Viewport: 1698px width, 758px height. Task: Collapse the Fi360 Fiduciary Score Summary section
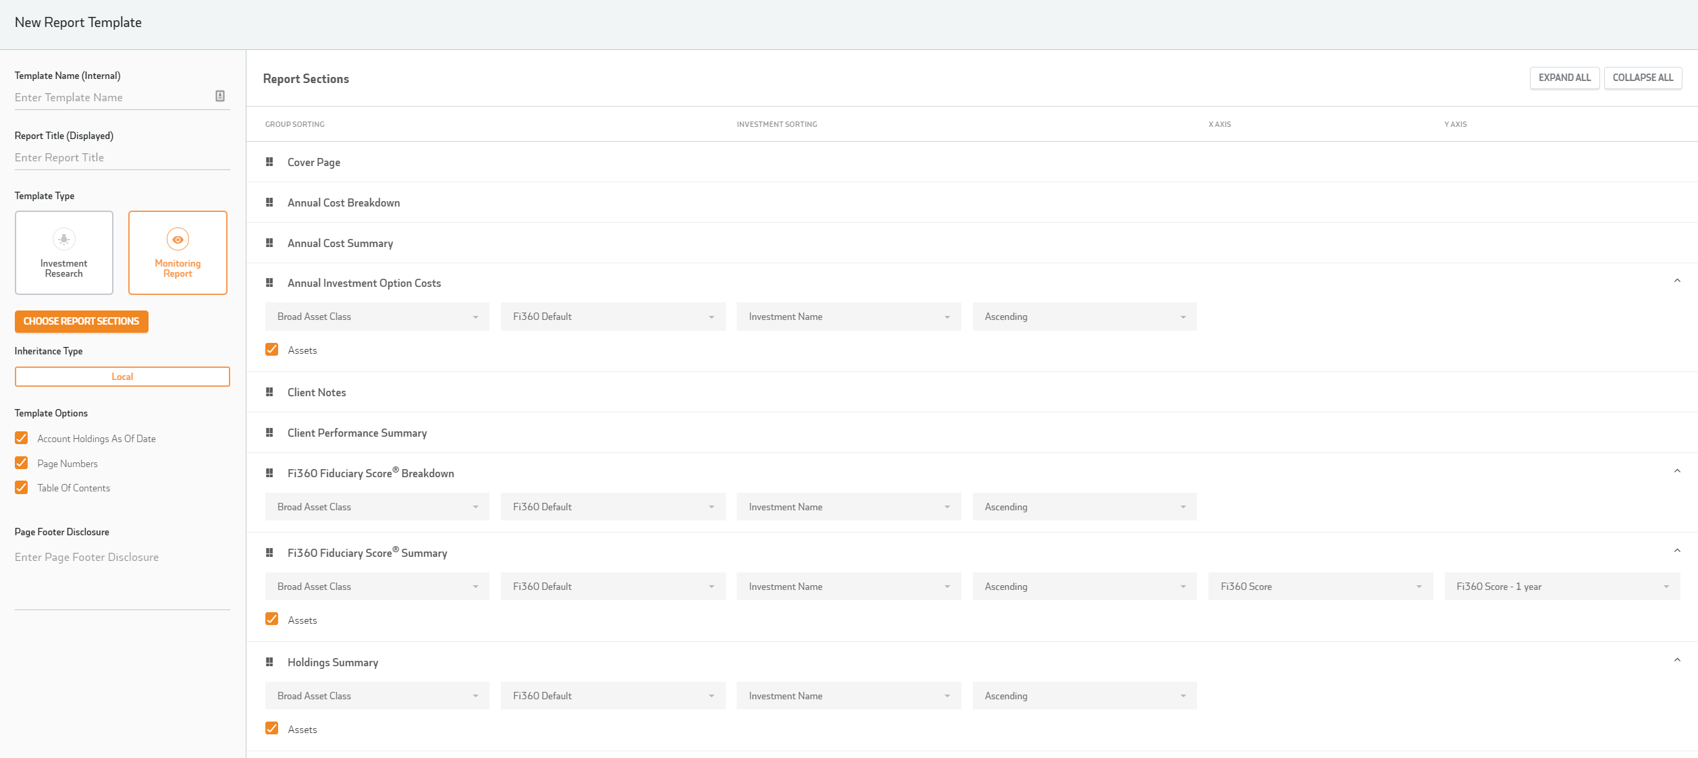1677,551
